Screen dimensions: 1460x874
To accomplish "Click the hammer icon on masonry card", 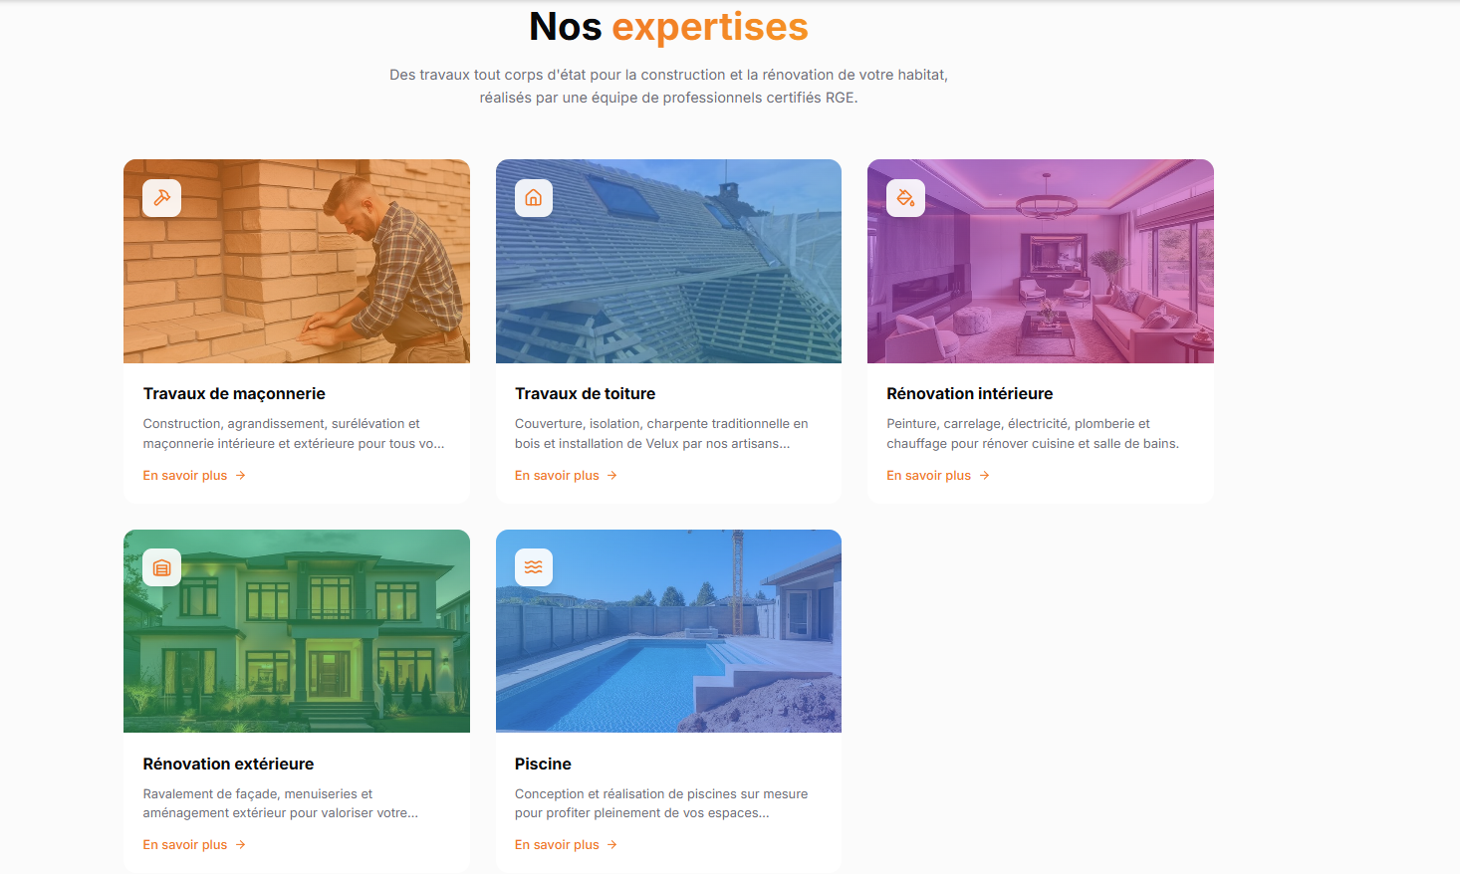I will point(161,198).
